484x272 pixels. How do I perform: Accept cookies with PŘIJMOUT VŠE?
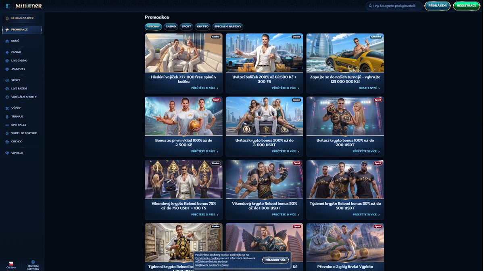tap(275, 260)
